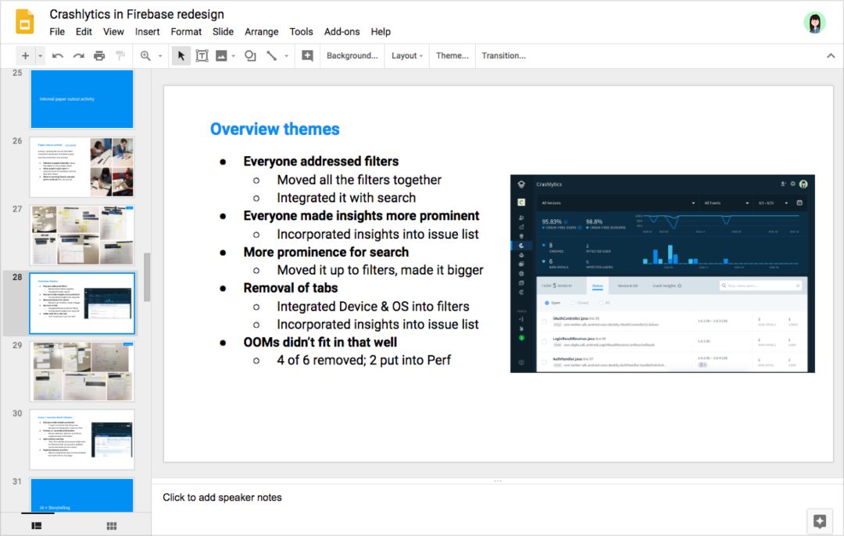
Task: Collapse the menus with the chevron
Action: click(831, 55)
